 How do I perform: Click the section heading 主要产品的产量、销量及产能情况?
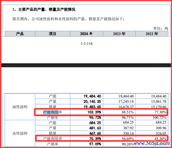point(47,9)
